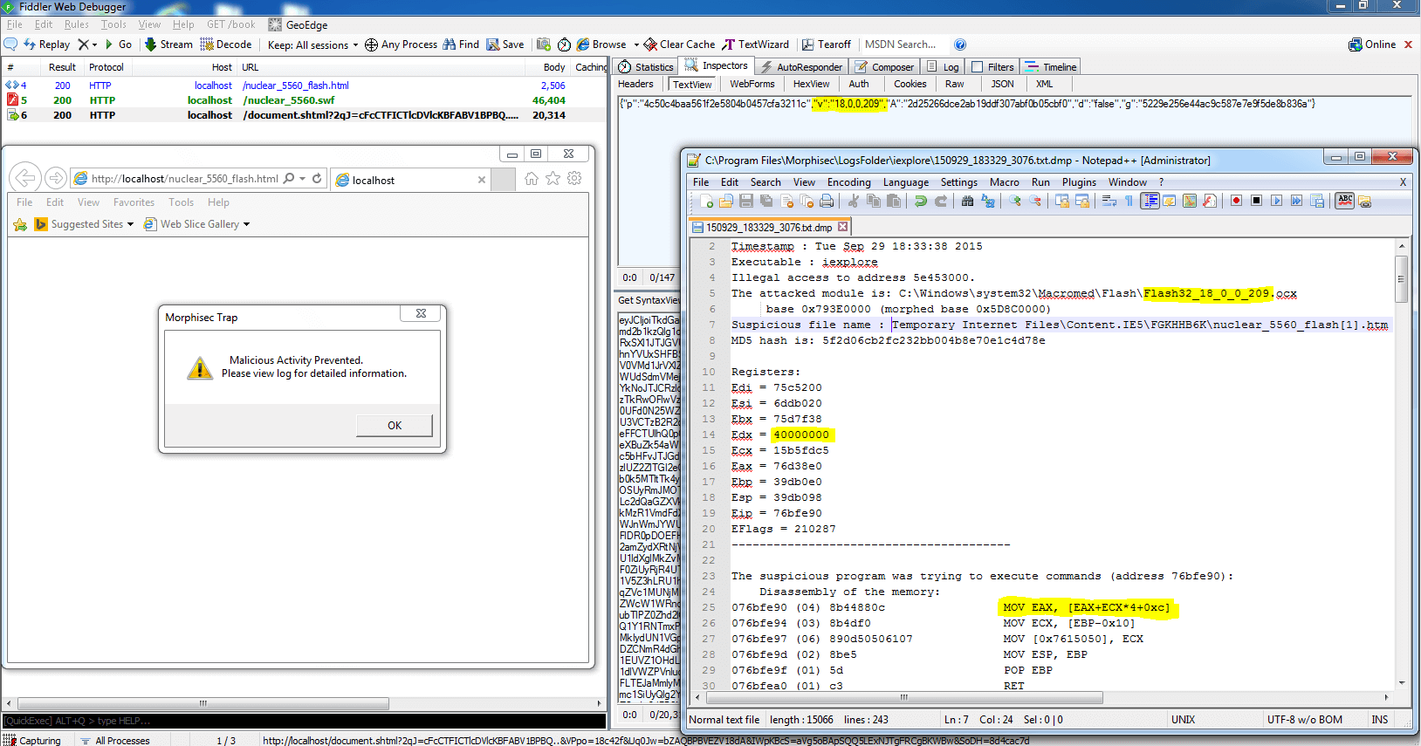The image size is (1421, 746).
Task: Click IE Favorites star icon
Action: pos(553,179)
